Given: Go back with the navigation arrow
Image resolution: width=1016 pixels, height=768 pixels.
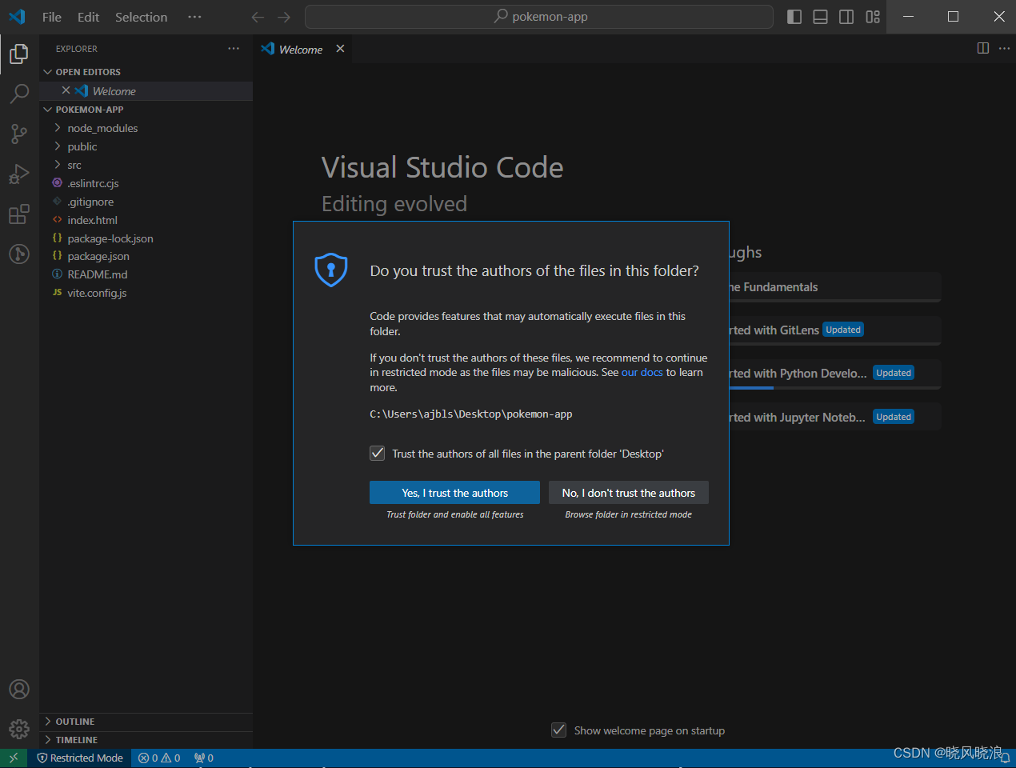Looking at the screenshot, I should (258, 17).
